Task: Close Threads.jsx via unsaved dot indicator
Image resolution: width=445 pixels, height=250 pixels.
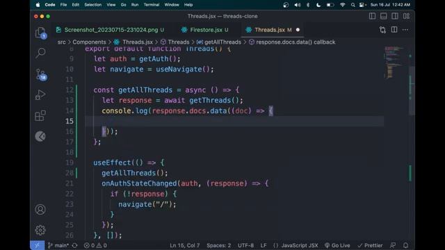Action: coord(298,30)
